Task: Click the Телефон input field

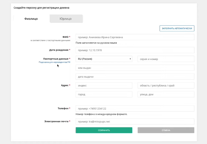Action: tap(135, 109)
